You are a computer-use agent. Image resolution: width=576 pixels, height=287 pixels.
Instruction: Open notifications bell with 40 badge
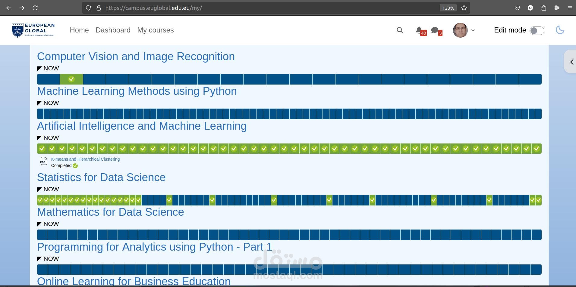(x=419, y=30)
